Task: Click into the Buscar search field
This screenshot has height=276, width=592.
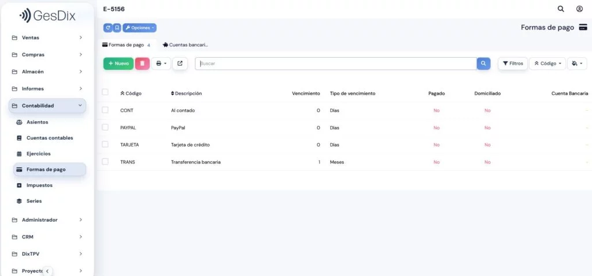Action: (x=336, y=64)
